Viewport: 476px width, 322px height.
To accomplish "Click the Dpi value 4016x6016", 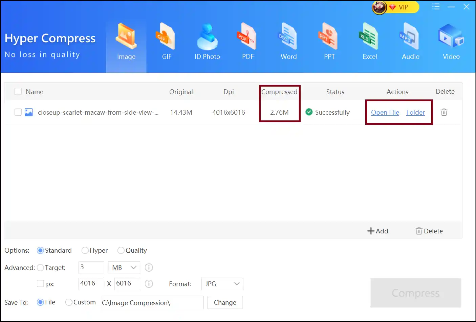I will pyautogui.click(x=229, y=112).
